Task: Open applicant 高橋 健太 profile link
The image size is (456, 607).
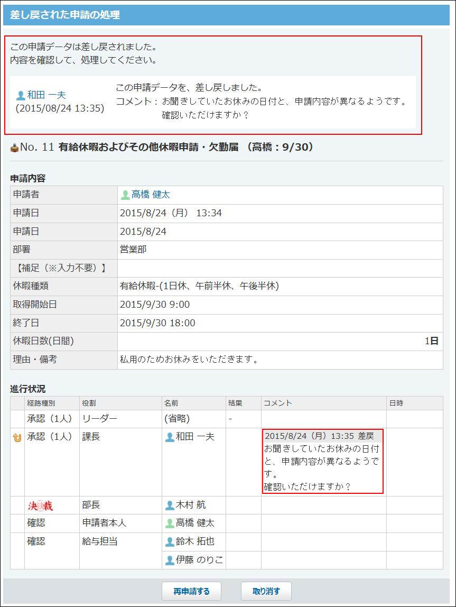Action: pos(151,195)
